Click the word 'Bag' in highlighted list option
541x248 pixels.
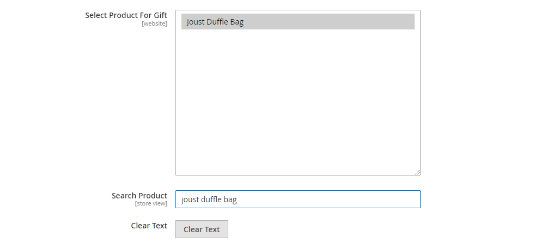(237, 22)
